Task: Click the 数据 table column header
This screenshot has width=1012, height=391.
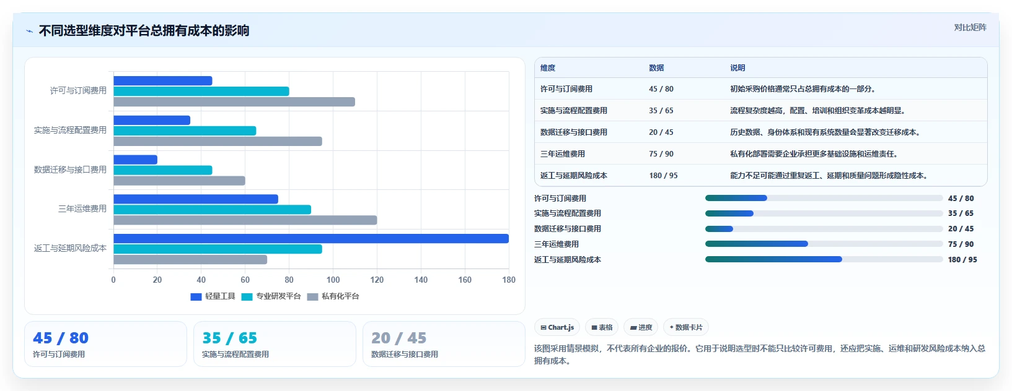Action: click(656, 68)
